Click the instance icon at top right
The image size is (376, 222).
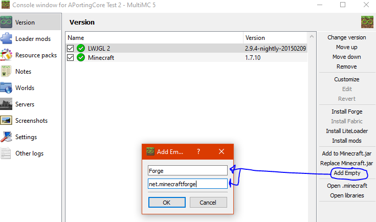tap(367, 22)
